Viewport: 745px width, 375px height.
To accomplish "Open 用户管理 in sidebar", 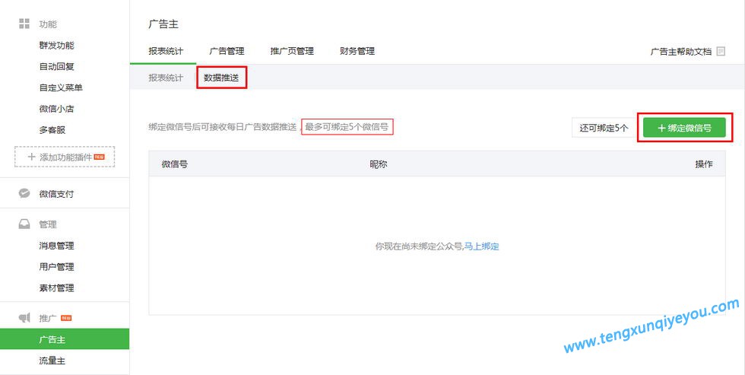I will pos(56,267).
